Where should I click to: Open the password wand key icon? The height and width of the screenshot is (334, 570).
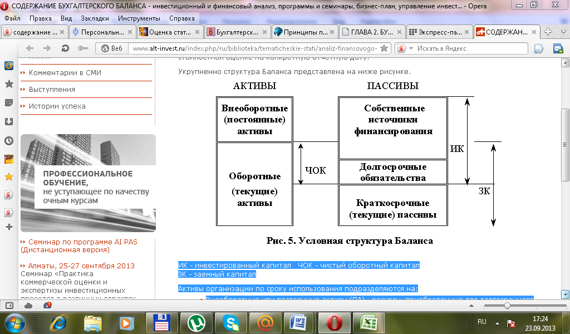[x=82, y=48]
